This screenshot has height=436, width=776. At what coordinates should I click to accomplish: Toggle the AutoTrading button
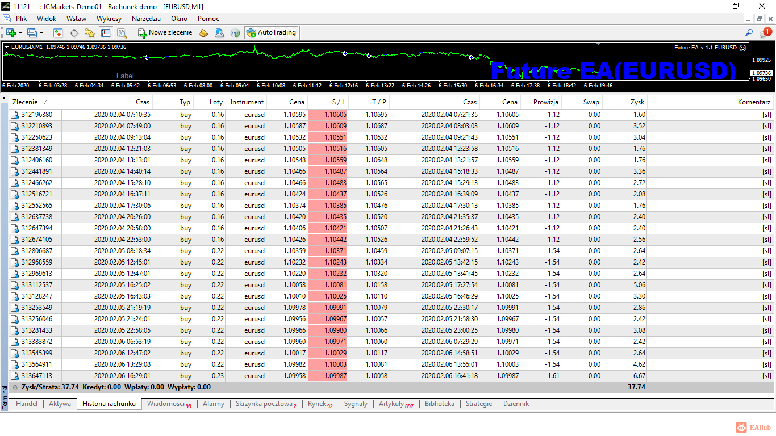(x=271, y=33)
